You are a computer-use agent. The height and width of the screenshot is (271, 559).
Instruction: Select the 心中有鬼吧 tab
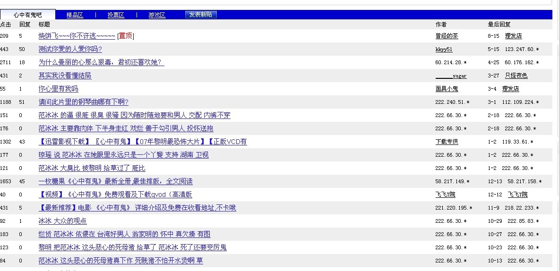tap(28, 15)
